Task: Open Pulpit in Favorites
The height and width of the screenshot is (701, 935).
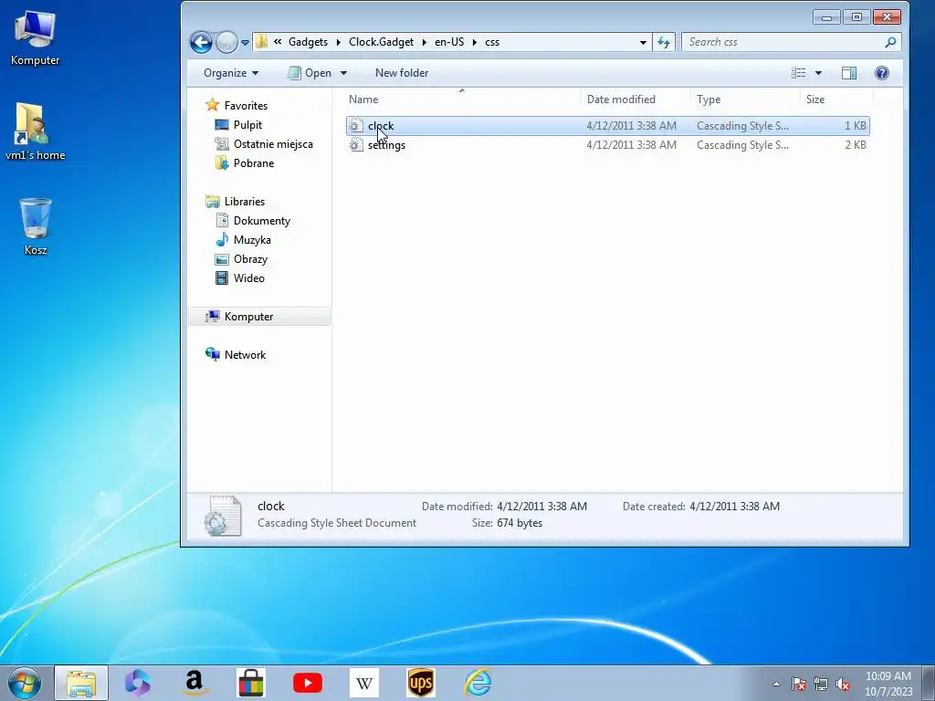Action: [247, 124]
